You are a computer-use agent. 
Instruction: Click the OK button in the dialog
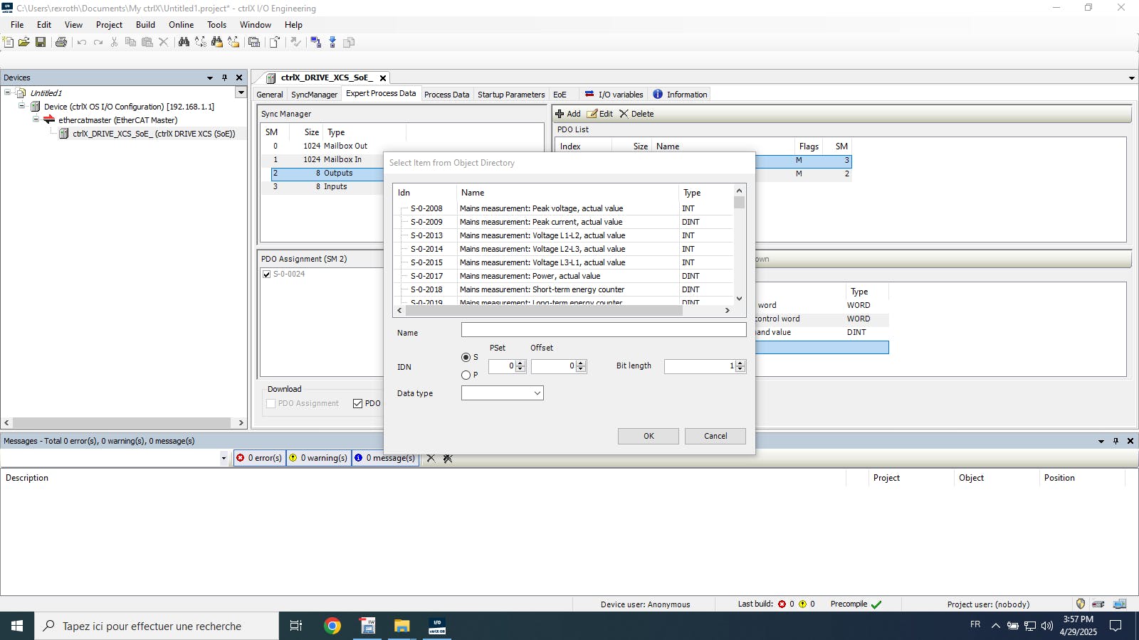[648, 436]
